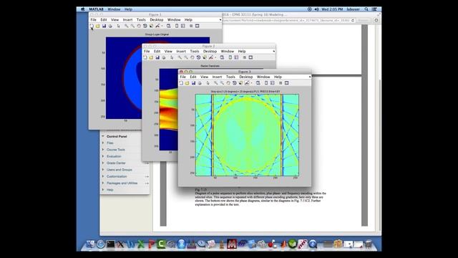Select Zoom Out tool in Figure 3 toolbar
This screenshot has width=458, height=258.
222,83
